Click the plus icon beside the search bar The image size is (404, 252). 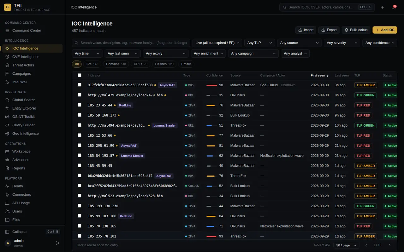(382, 7)
